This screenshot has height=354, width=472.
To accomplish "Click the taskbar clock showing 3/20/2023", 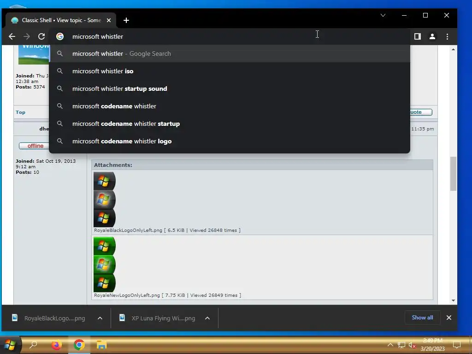I will [x=432, y=345].
